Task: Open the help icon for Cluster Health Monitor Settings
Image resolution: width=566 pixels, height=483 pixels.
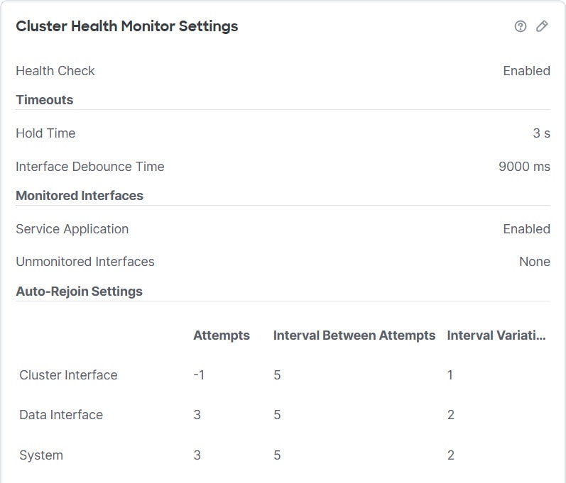Action: pos(520,26)
